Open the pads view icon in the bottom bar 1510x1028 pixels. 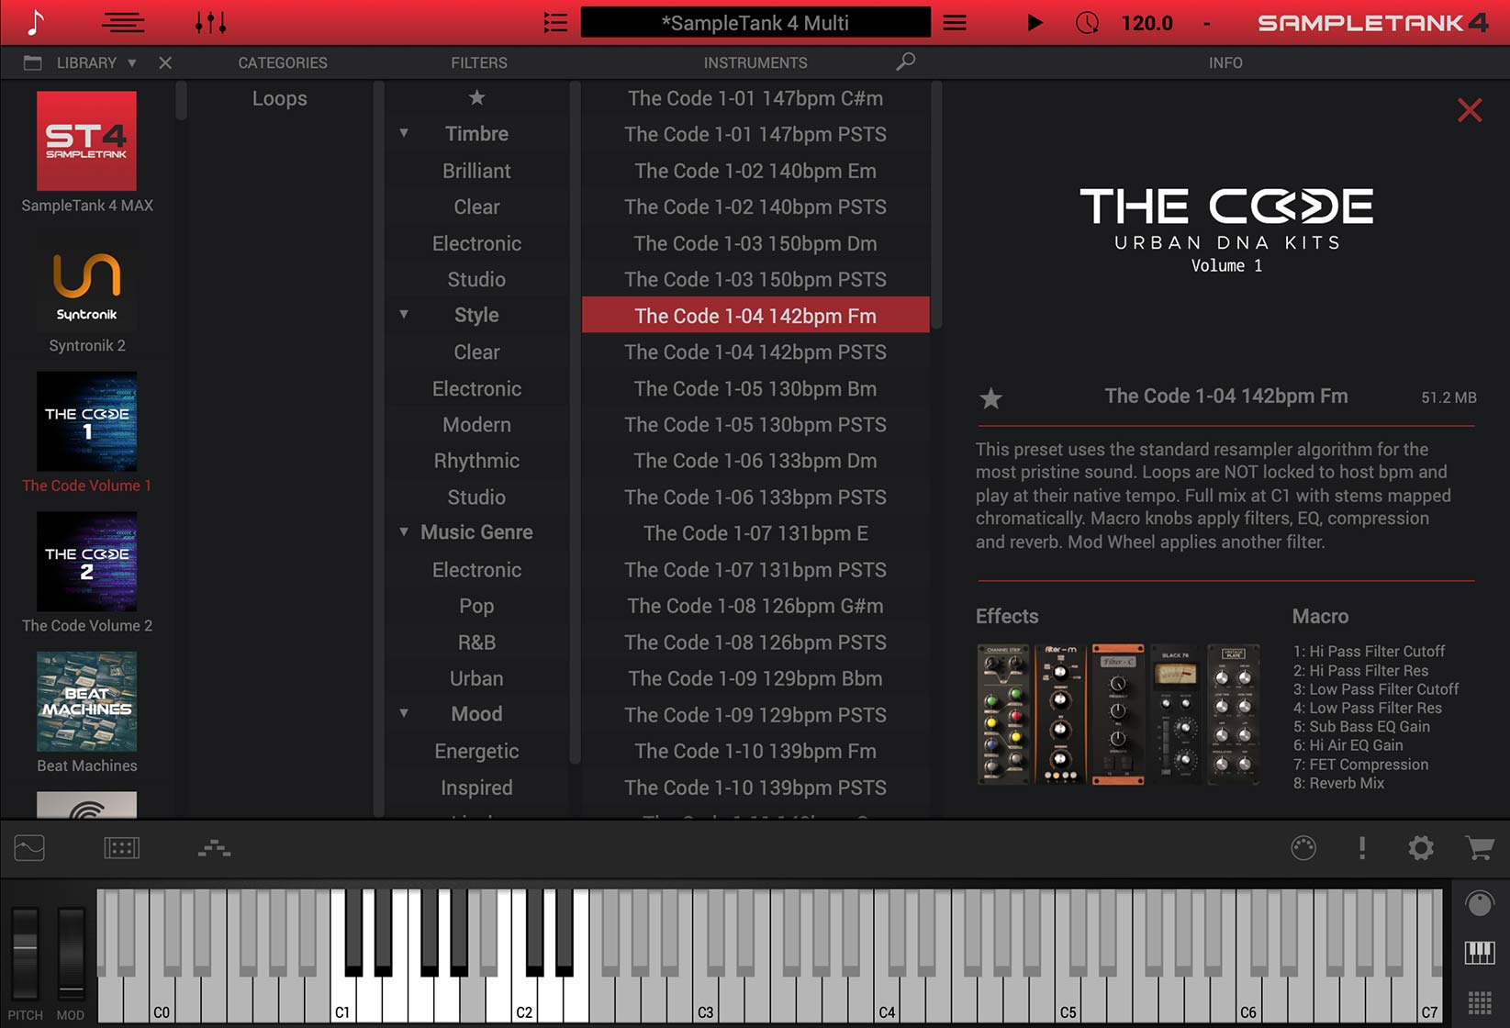pyautogui.click(x=122, y=849)
